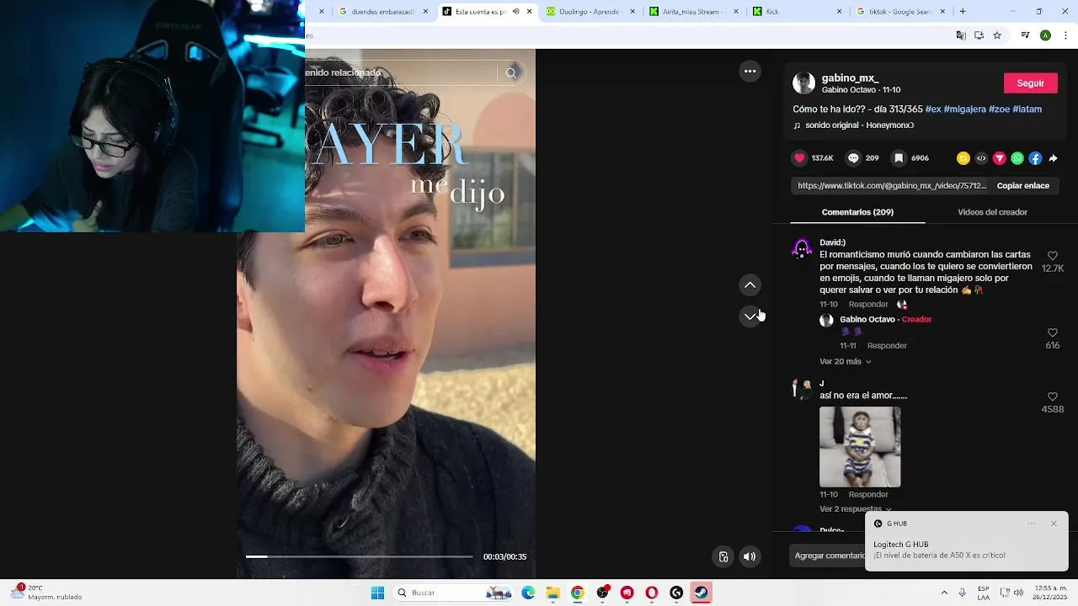Close the Logitech G HUB notification

[x=1053, y=524]
